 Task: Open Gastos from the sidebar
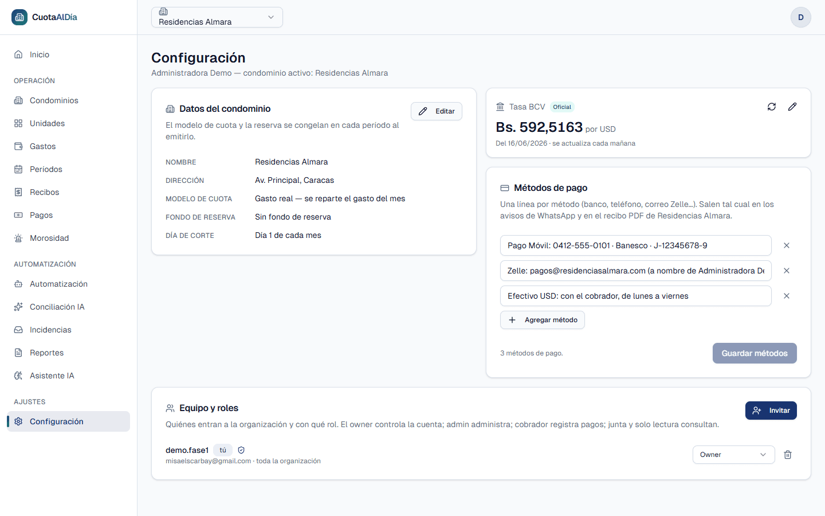[69, 146]
